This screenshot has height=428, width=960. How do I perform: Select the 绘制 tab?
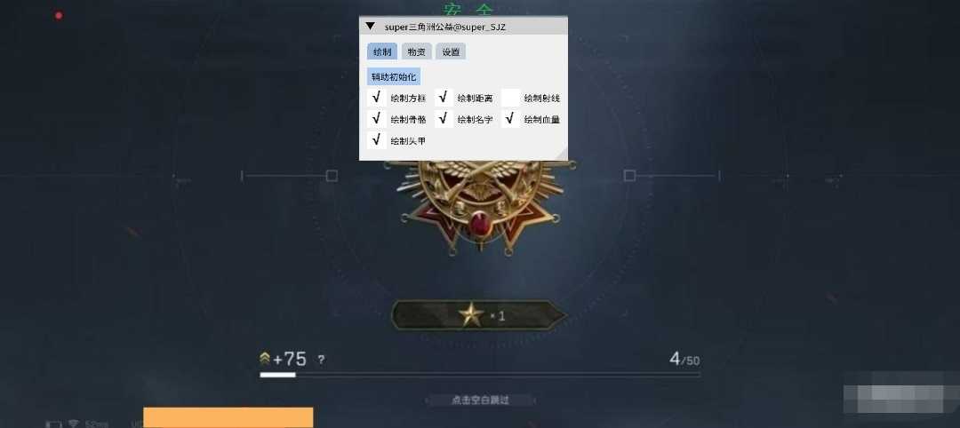click(x=382, y=52)
